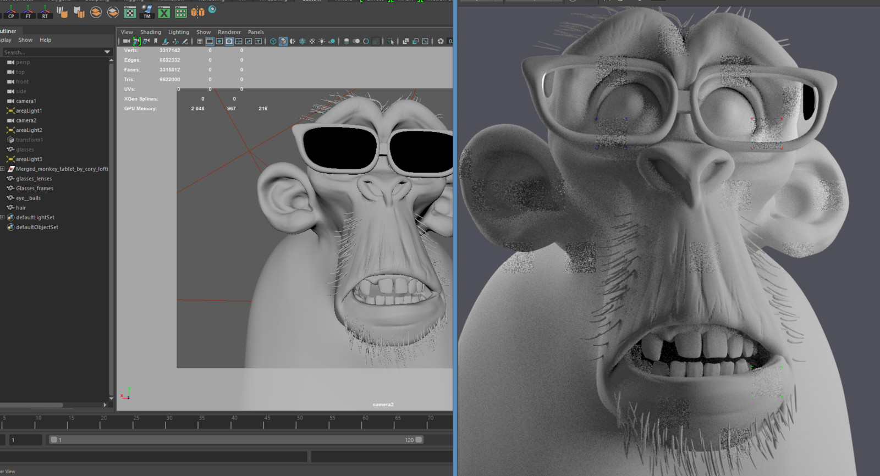Screen dimensions: 880x476
Task: Open the Outliner Show menu
Action: click(25, 40)
